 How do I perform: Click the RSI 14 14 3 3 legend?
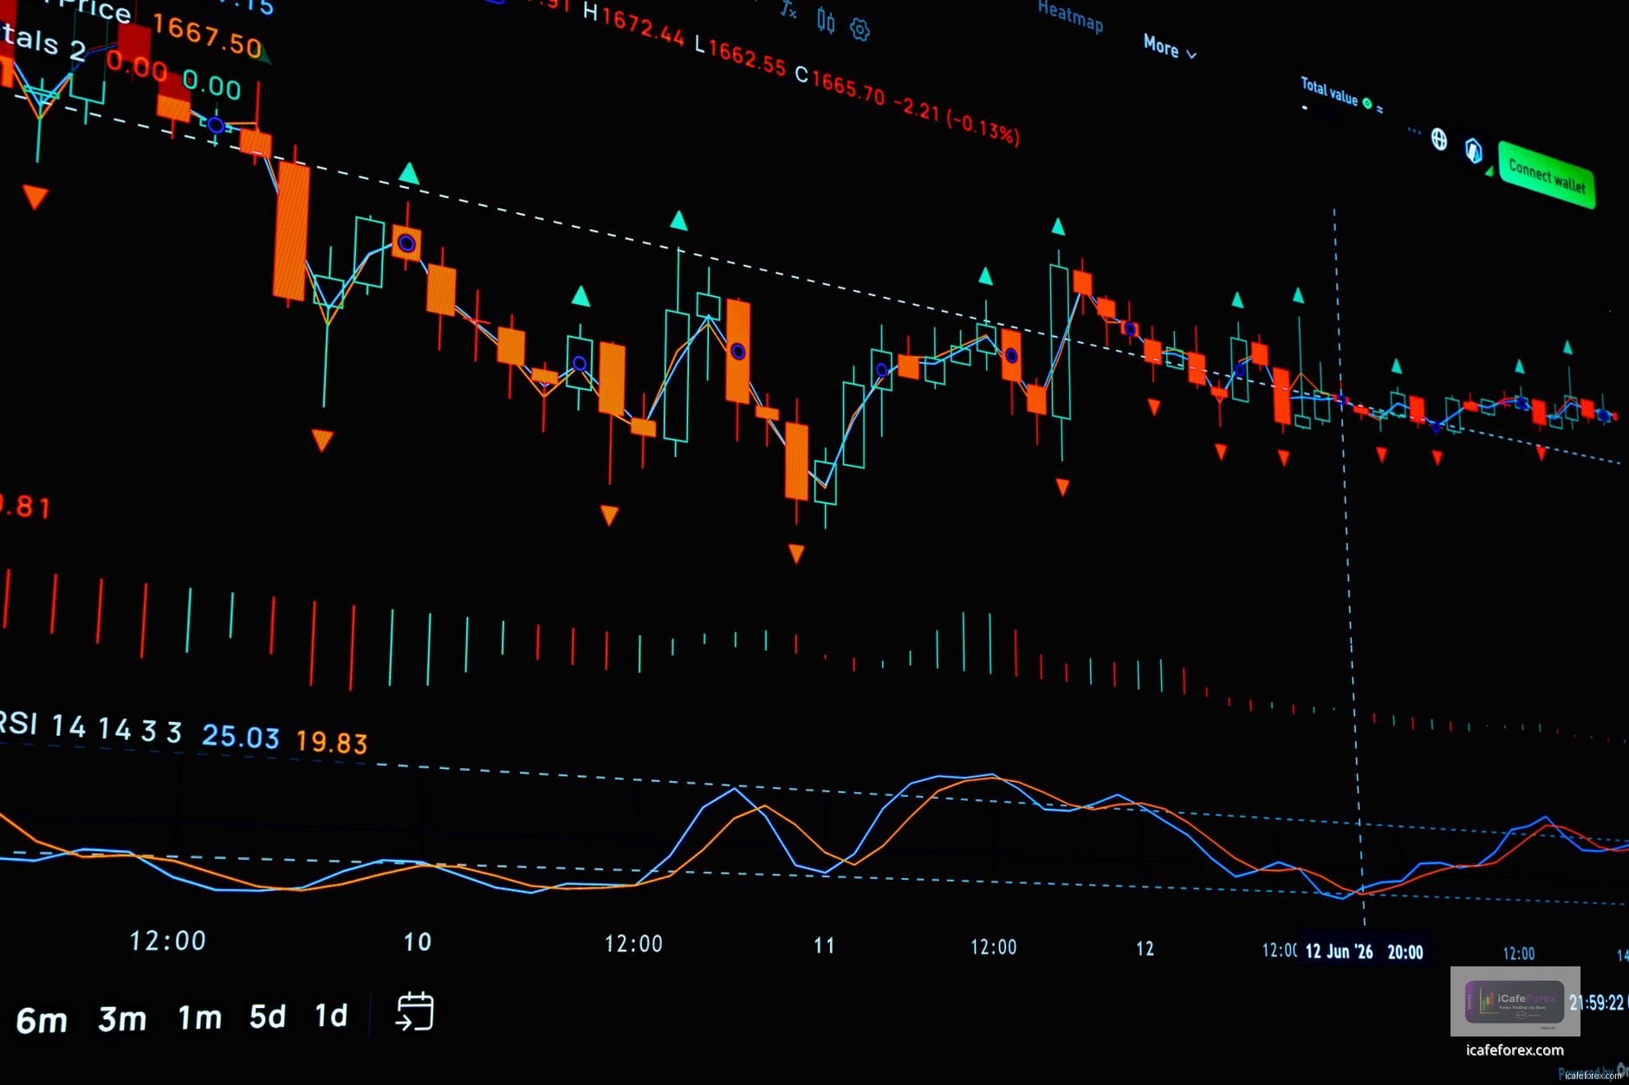[90, 726]
